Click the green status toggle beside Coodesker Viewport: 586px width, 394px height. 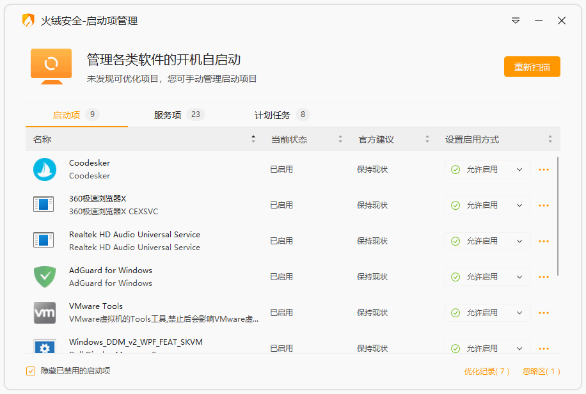[x=455, y=169]
